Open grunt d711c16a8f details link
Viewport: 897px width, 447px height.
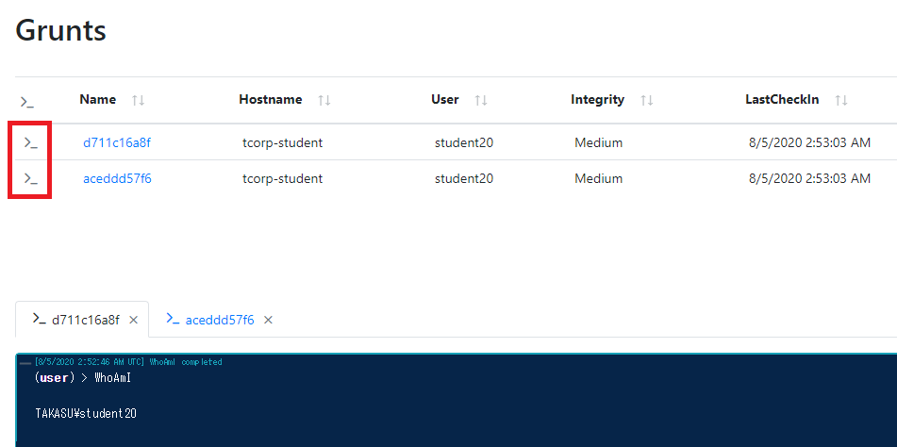point(117,143)
